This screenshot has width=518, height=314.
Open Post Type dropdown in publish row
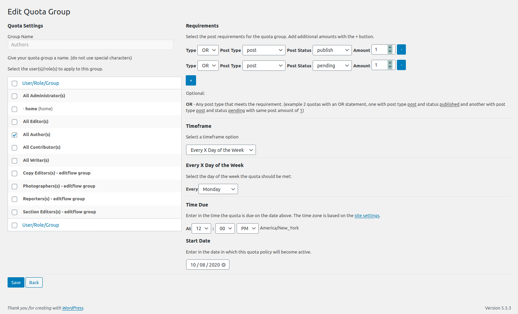coord(264,50)
